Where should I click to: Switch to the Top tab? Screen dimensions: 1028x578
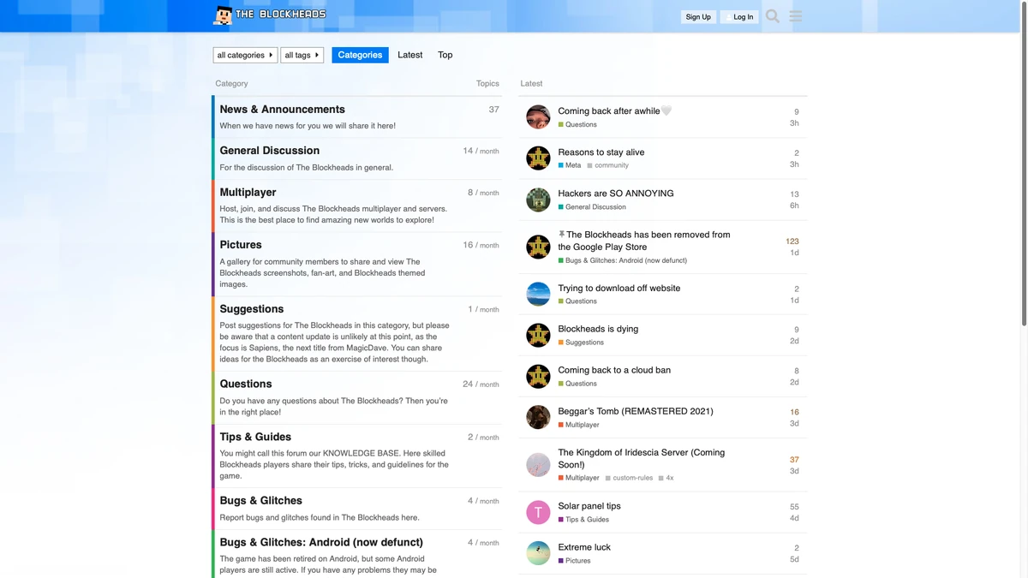tap(445, 54)
